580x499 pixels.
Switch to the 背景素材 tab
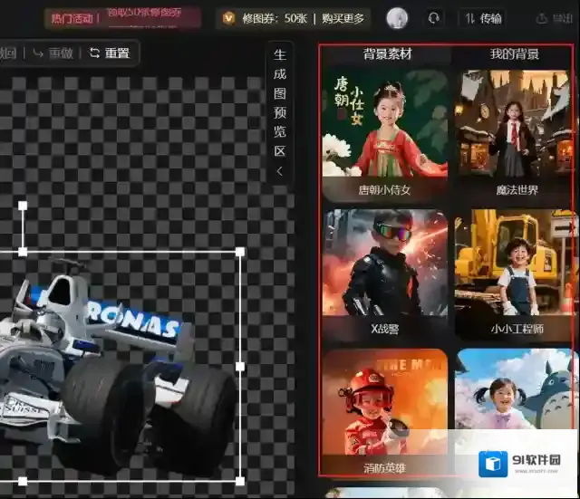point(387,54)
